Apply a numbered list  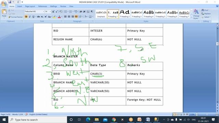click(x=70, y=12)
